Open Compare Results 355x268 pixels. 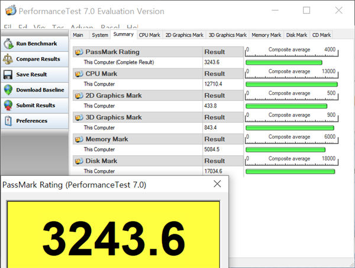[34, 59]
